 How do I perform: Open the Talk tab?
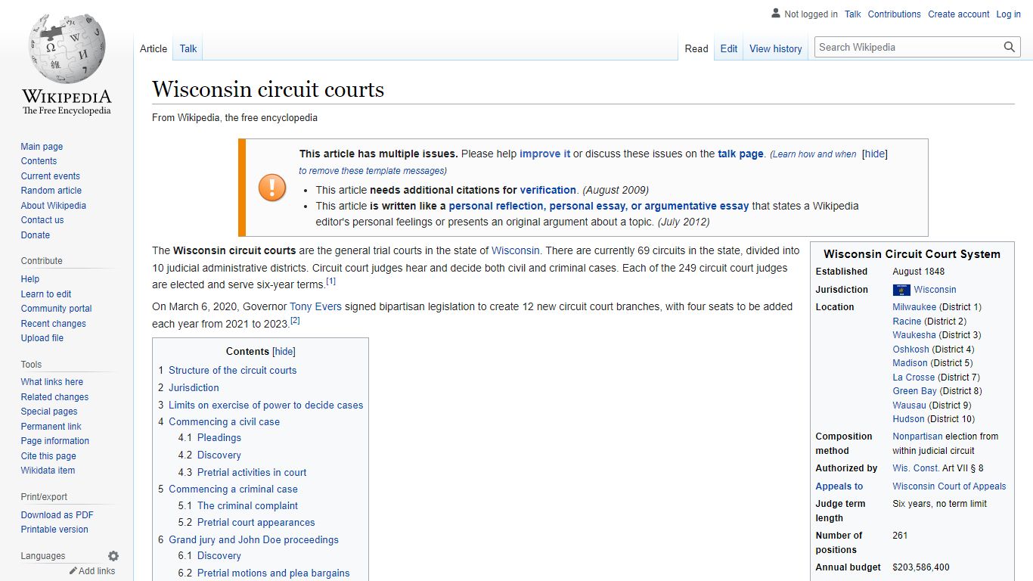point(188,48)
